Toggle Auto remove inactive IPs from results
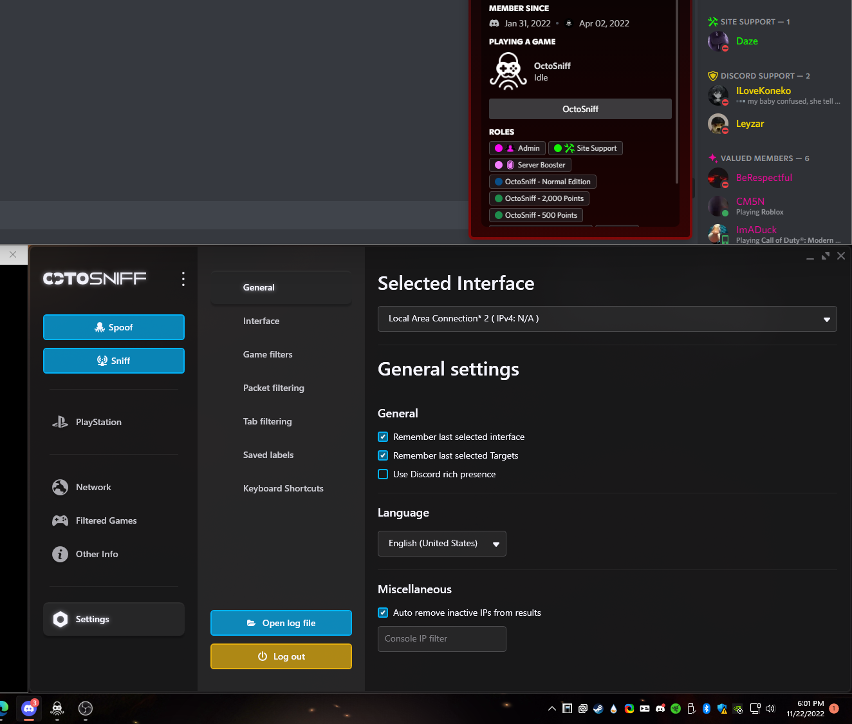852x724 pixels. coord(383,613)
